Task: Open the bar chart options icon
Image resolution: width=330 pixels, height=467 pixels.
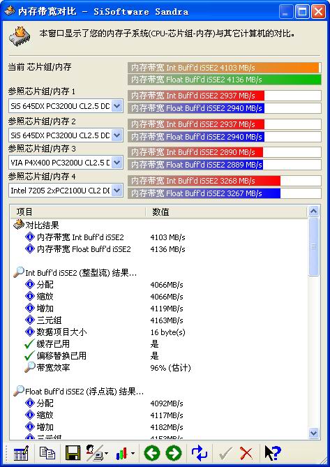Action: 126,454
